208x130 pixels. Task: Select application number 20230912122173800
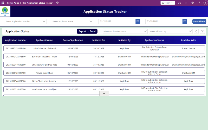(x=16, y=57)
